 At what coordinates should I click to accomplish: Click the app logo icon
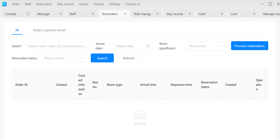click(5, 4)
